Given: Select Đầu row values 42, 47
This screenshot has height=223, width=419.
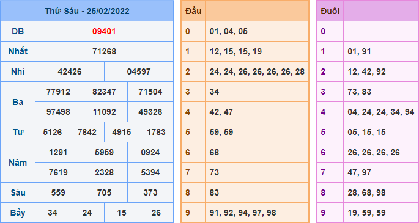Looking at the screenshot, I should 221,112.
